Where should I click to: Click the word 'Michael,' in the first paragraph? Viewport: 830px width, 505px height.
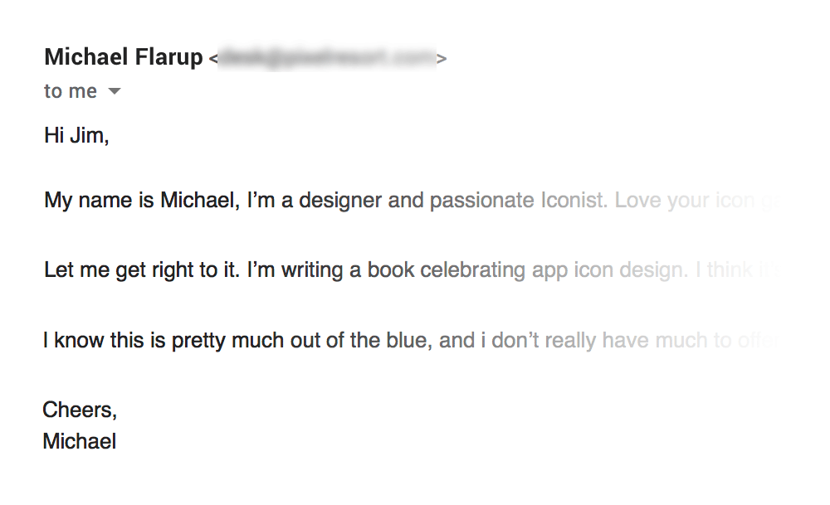pyautogui.click(x=200, y=200)
